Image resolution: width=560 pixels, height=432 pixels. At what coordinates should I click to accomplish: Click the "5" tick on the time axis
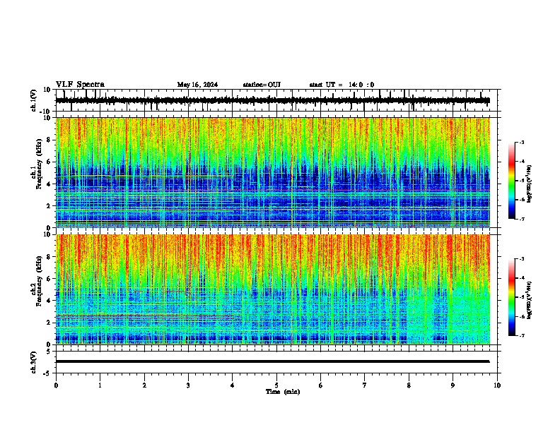point(276,385)
